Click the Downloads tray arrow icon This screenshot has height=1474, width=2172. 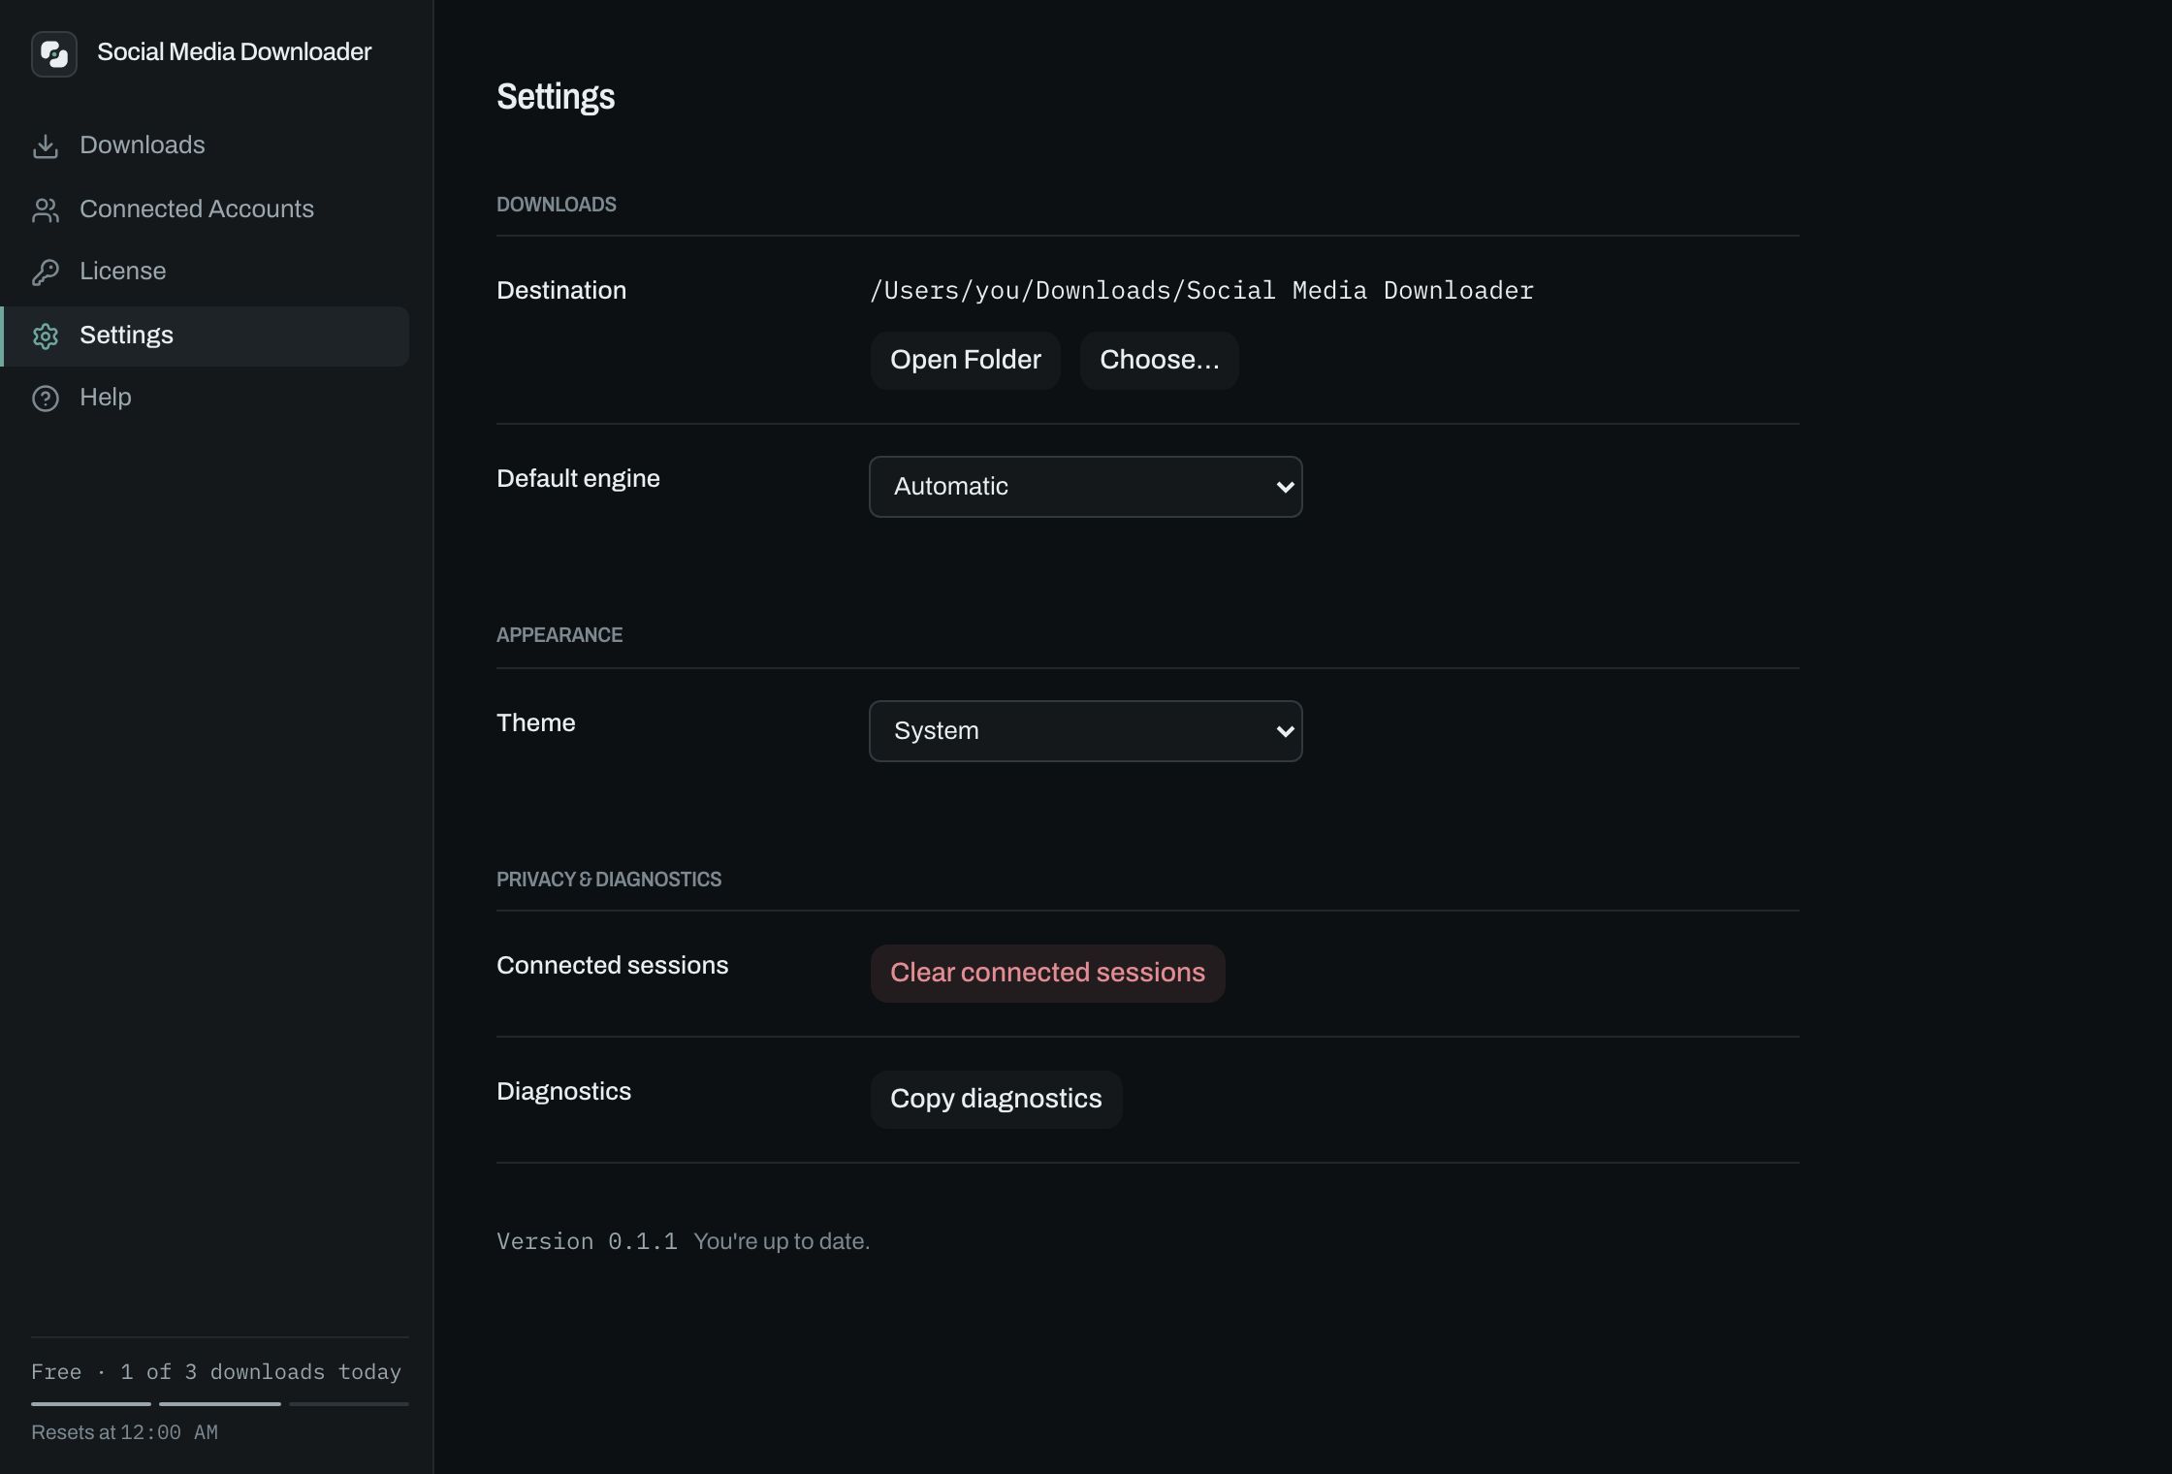coord(46,146)
